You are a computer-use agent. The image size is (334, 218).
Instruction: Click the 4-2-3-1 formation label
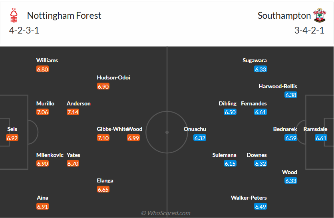[24, 30]
